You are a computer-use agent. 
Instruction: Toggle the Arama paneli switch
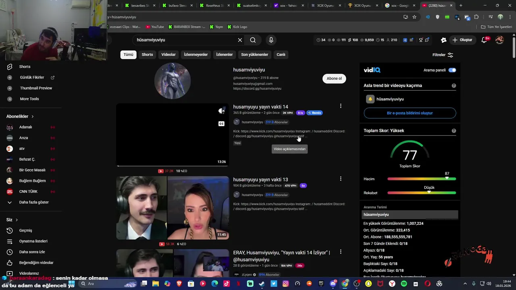[x=452, y=70]
